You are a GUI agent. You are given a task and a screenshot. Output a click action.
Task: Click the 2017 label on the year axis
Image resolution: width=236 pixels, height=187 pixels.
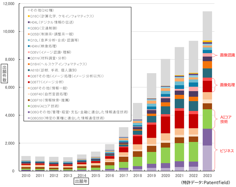(x=123, y=175)
